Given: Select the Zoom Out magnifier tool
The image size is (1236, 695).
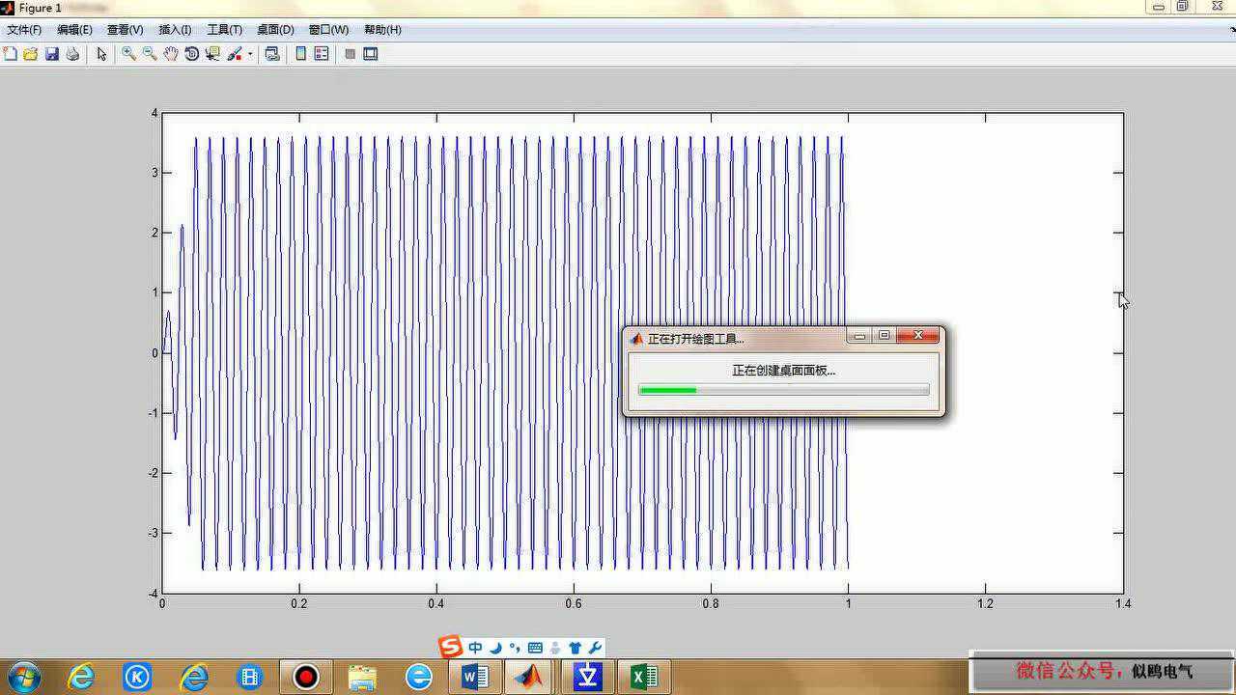Looking at the screenshot, I should click(150, 54).
